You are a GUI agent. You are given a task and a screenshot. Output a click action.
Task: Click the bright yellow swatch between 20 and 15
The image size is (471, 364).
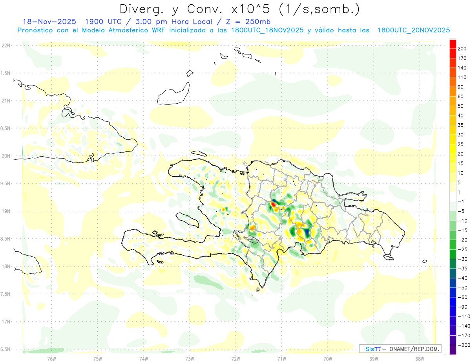(453, 149)
